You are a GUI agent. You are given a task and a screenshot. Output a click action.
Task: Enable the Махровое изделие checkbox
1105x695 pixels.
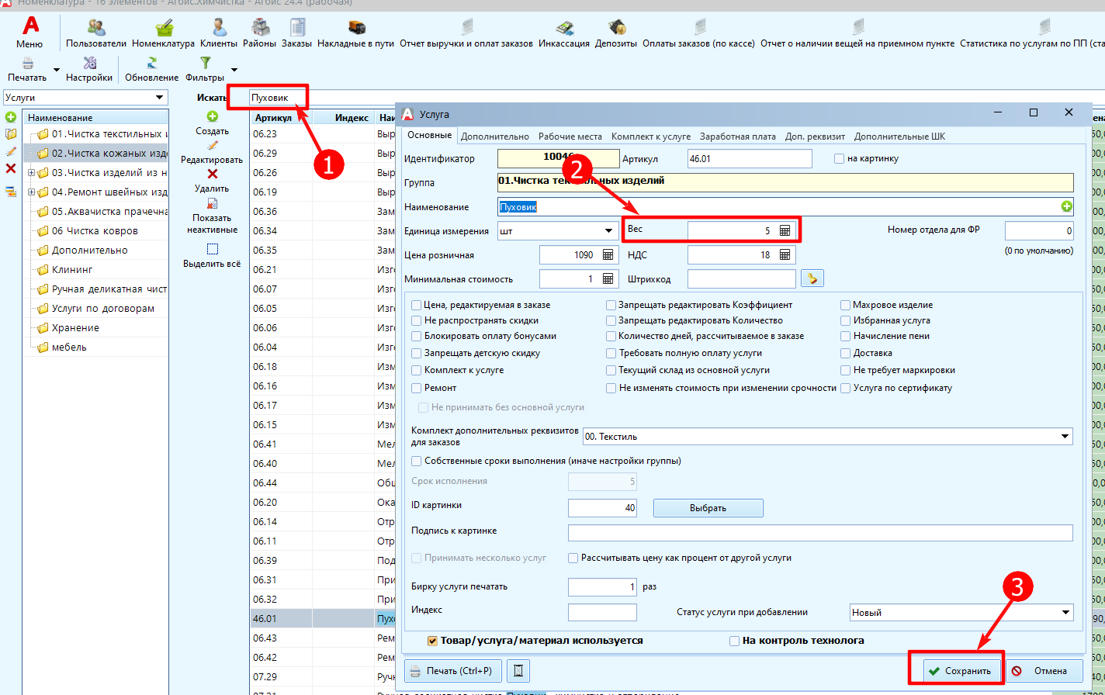pos(846,305)
